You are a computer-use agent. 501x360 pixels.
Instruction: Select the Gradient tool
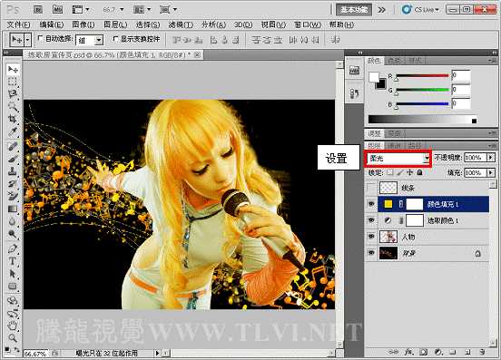click(13, 209)
